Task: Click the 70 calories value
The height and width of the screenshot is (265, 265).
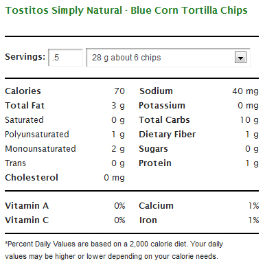Action: pyautogui.click(x=119, y=91)
